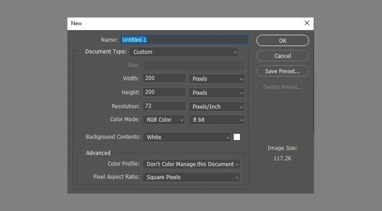This screenshot has width=382, height=211.
Task: Click Save Preset... button
Action: tap(283, 71)
